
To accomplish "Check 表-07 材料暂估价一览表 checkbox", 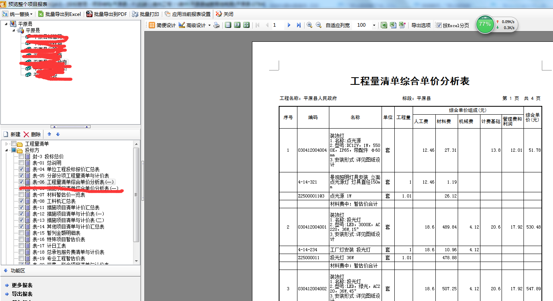I will click(x=21, y=195).
